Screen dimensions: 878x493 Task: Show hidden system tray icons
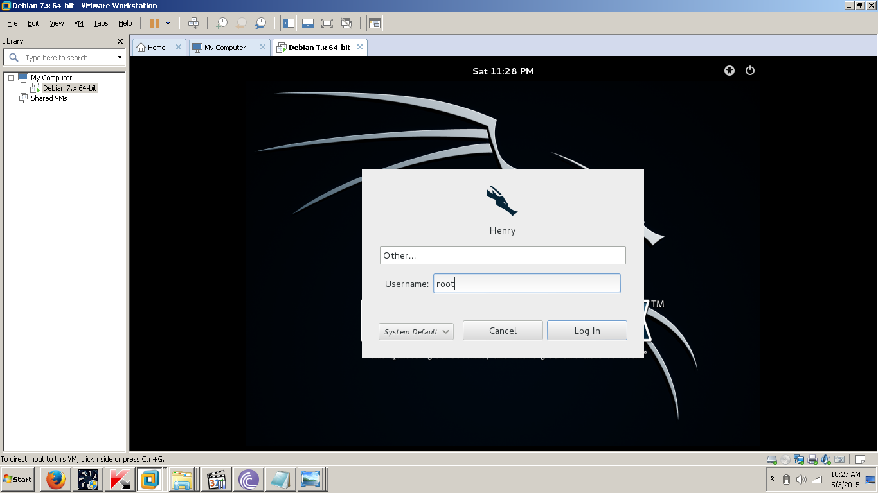pyautogui.click(x=772, y=479)
